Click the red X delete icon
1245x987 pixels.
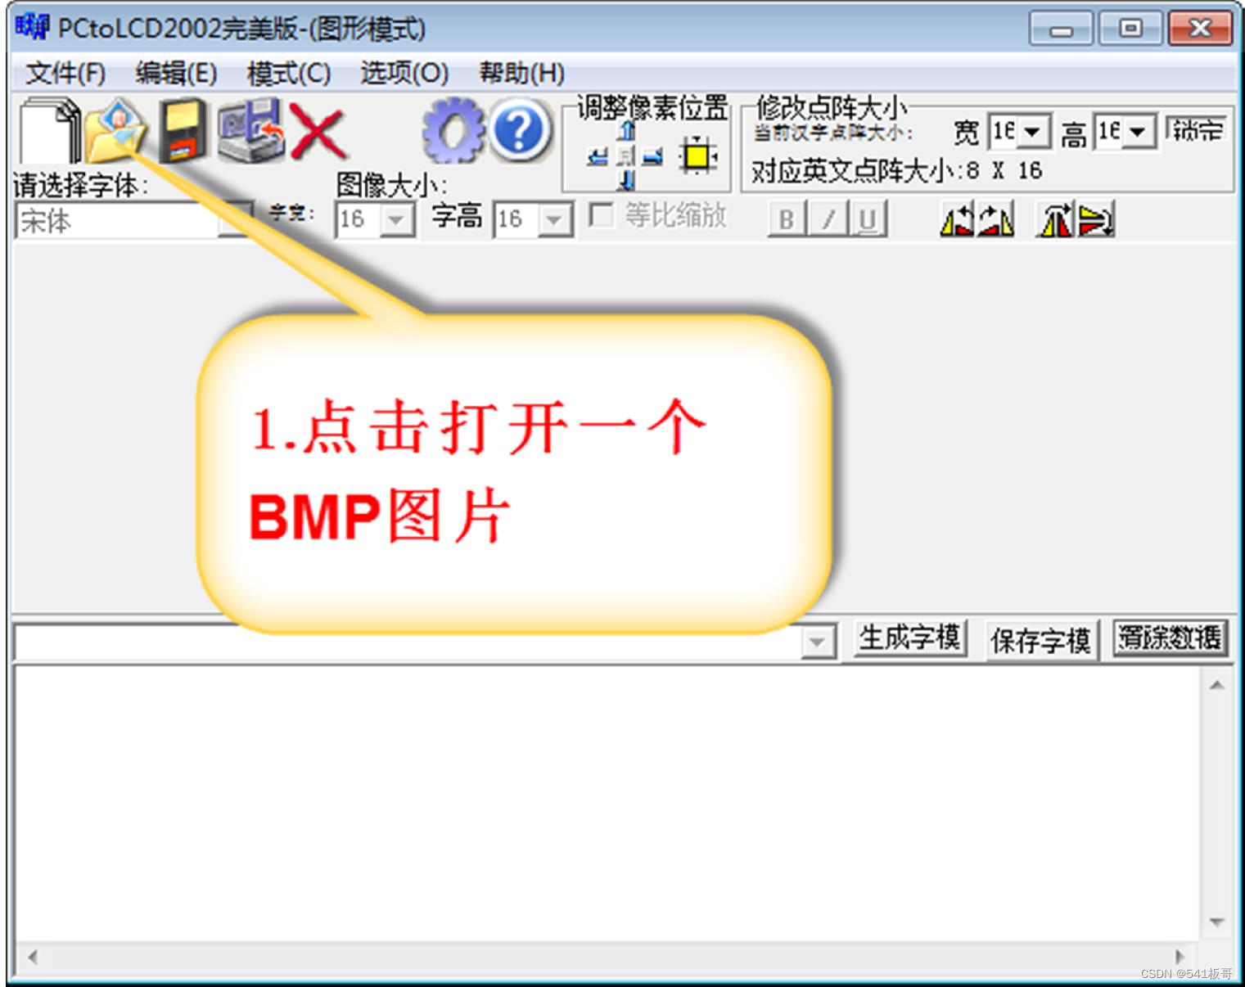click(x=318, y=131)
